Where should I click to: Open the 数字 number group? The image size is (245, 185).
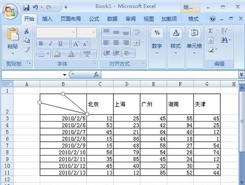click(x=157, y=41)
